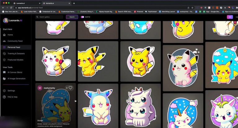238x128 pixels.
Task: Reload the page with the refresh icon
Action: click(11, 7)
